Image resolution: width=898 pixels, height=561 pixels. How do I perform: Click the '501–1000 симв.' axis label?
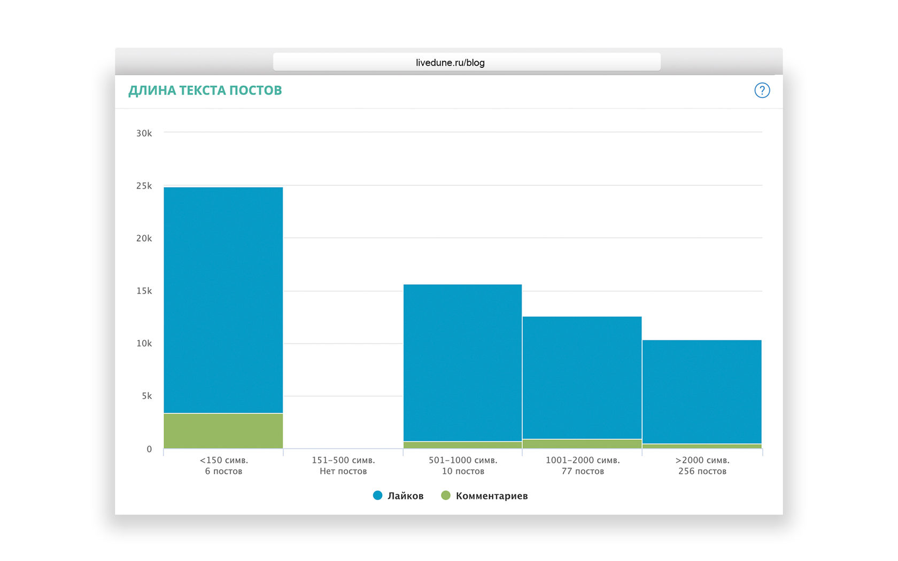tap(463, 460)
